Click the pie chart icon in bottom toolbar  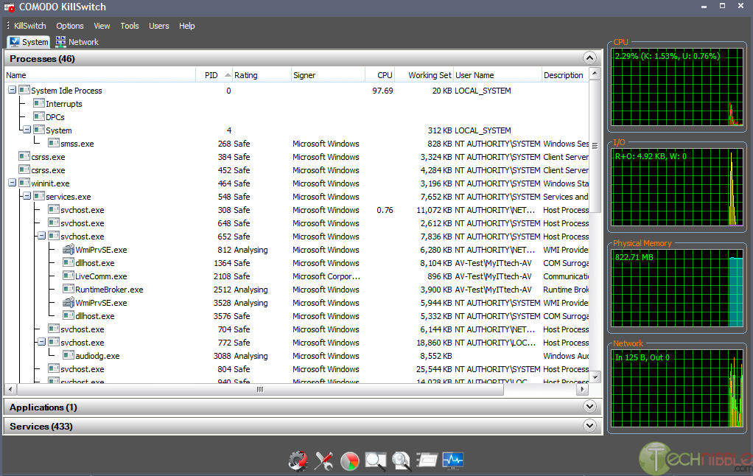click(350, 461)
